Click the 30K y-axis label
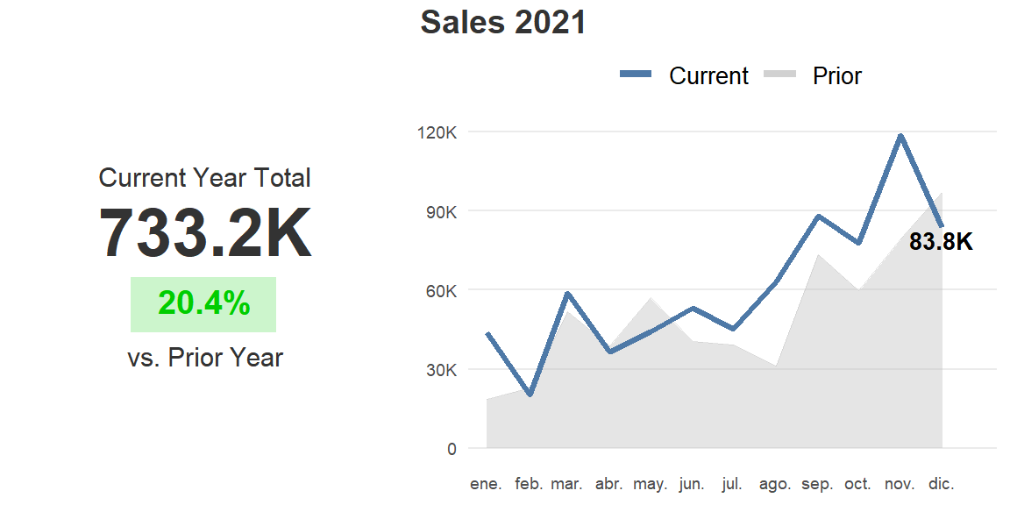Image resolution: width=1010 pixels, height=505 pixels. pyautogui.click(x=441, y=369)
